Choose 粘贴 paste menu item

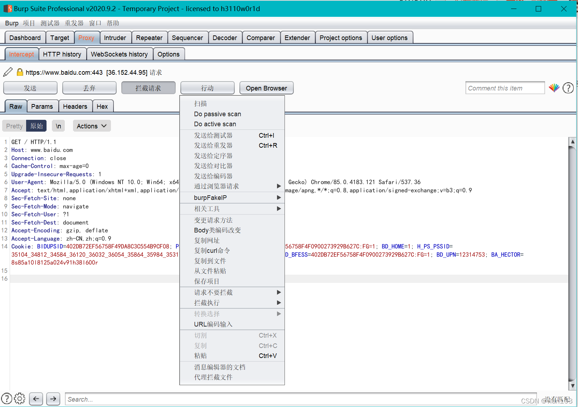click(x=232, y=356)
